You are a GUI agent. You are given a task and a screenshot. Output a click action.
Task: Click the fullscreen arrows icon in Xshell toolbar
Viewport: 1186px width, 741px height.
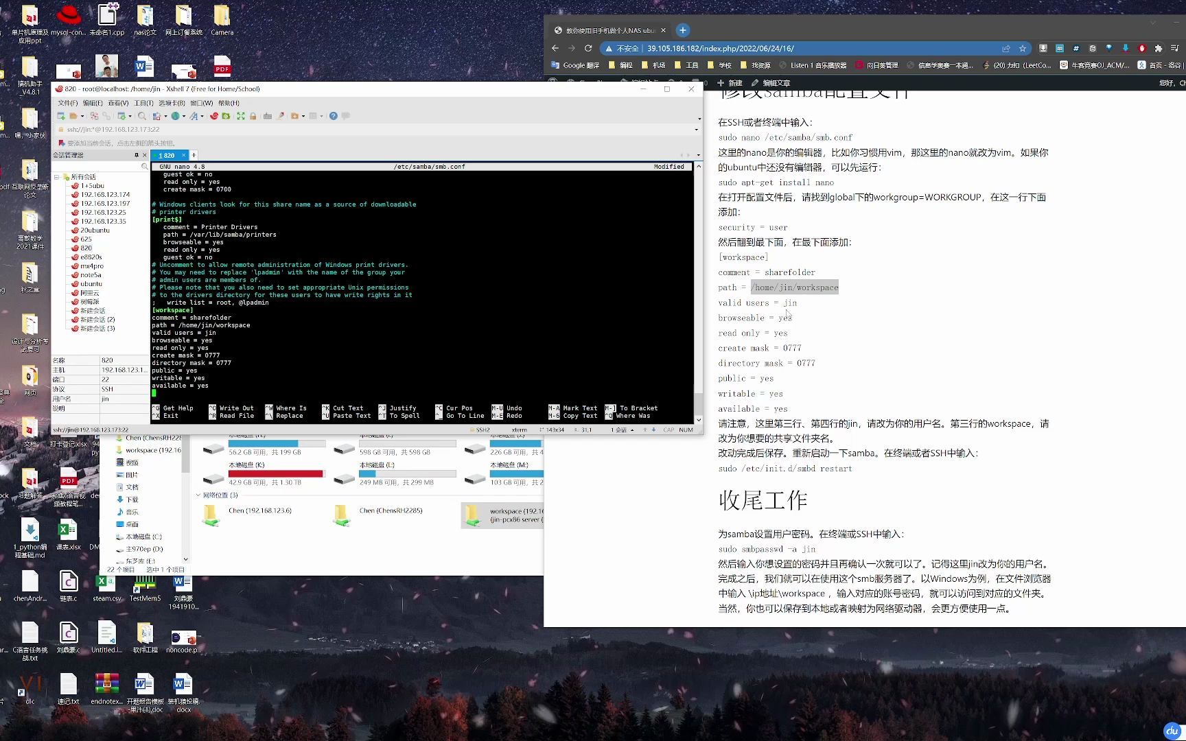(241, 116)
